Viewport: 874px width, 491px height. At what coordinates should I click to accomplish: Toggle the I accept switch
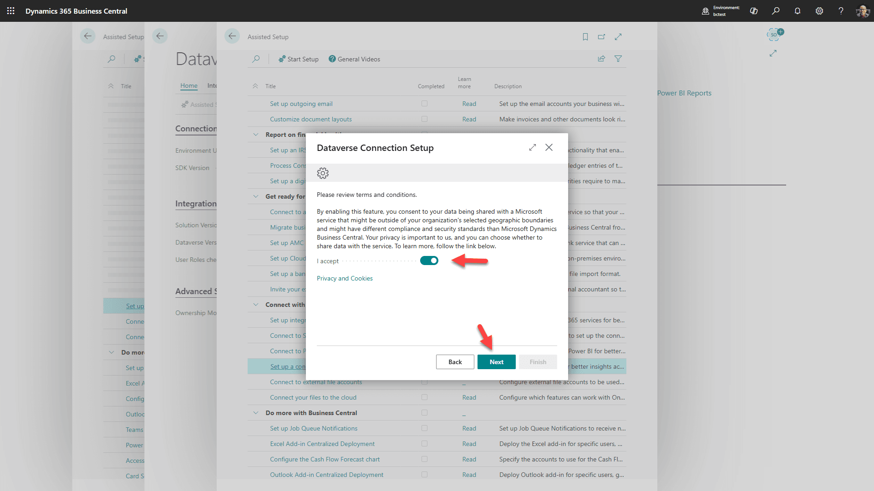coord(429,261)
